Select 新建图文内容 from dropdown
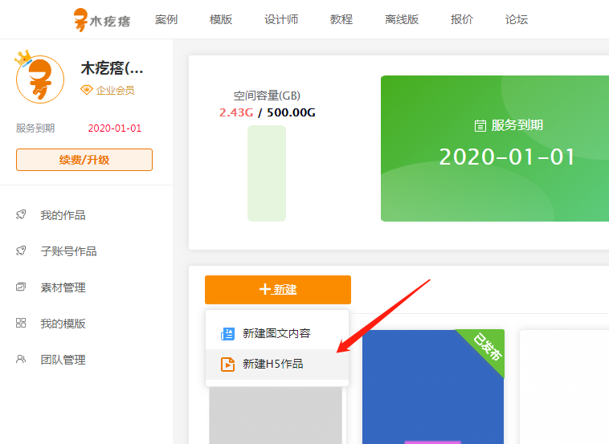The image size is (609, 444). pyautogui.click(x=277, y=333)
